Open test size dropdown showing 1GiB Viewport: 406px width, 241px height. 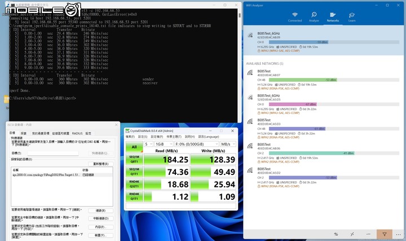pos(164,144)
